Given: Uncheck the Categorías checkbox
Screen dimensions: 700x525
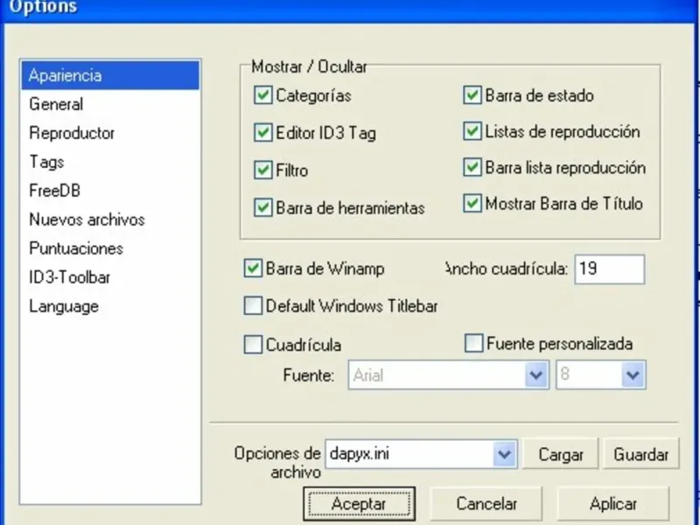Looking at the screenshot, I should pyautogui.click(x=263, y=95).
